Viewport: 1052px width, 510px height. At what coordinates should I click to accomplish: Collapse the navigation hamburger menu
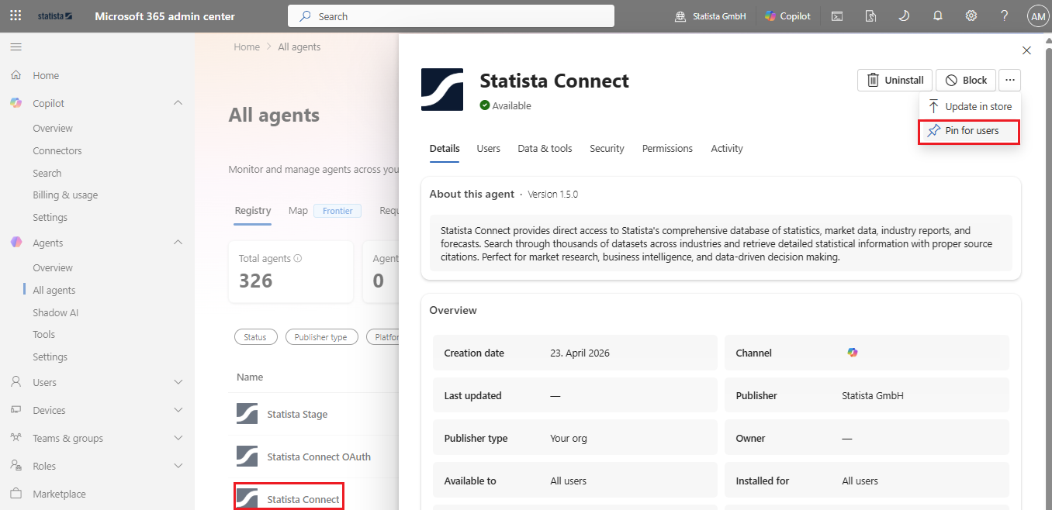click(x=16, y=47)
